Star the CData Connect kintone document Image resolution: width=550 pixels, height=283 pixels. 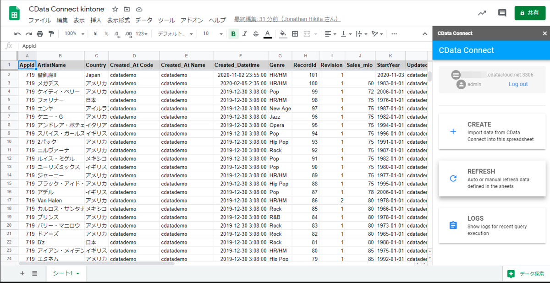[115, 9]
